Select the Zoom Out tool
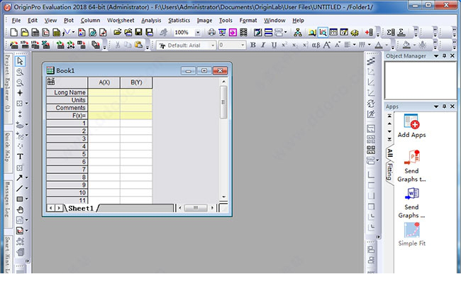Viewport: 461px width, 284px height. [x=20, y=82]
